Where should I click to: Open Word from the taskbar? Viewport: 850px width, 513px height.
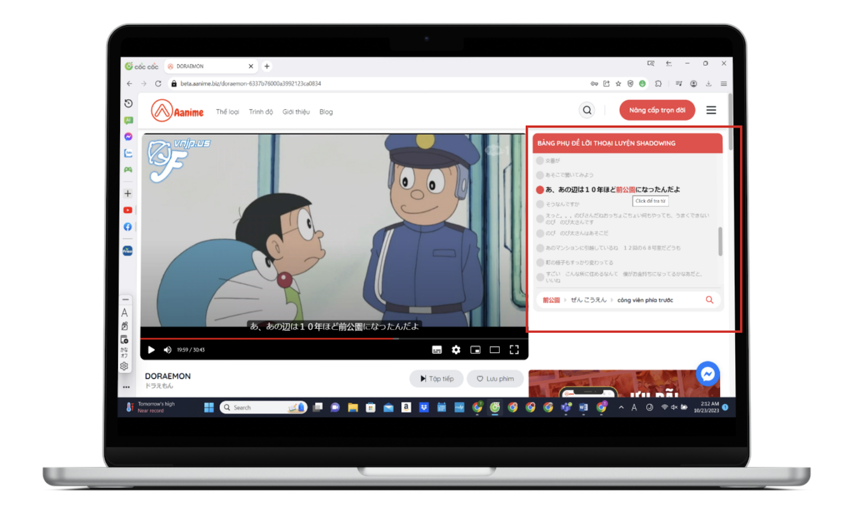pyautogui.click(x=583, y=407)
